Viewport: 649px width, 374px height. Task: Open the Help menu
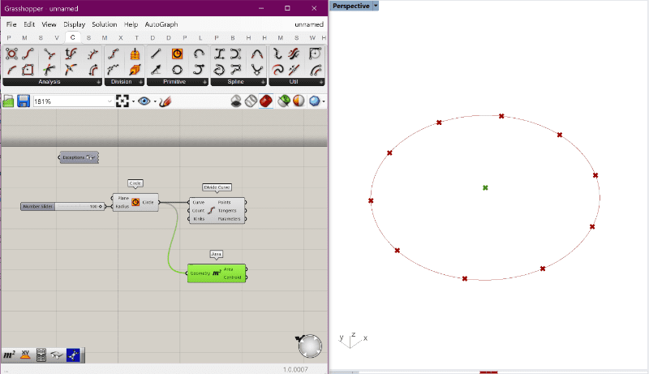click(131, 24)
